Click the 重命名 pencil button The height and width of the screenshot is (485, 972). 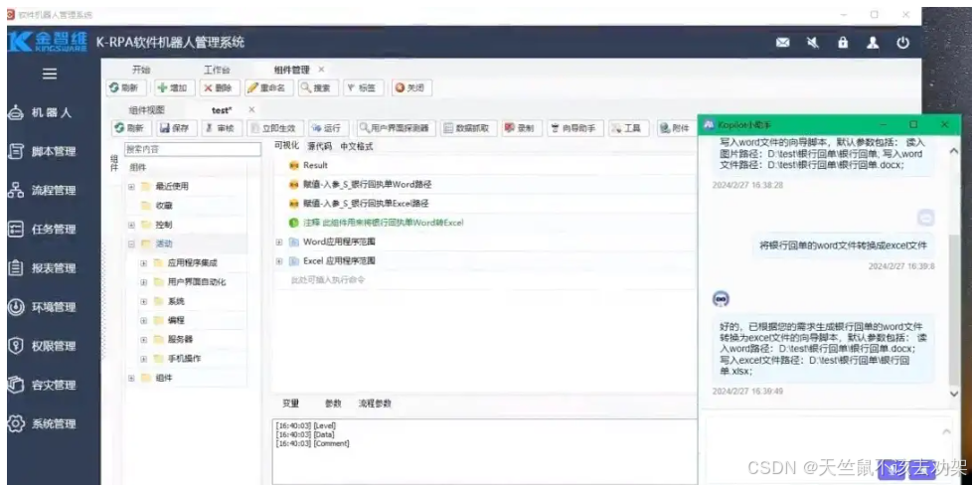[268, 88]
